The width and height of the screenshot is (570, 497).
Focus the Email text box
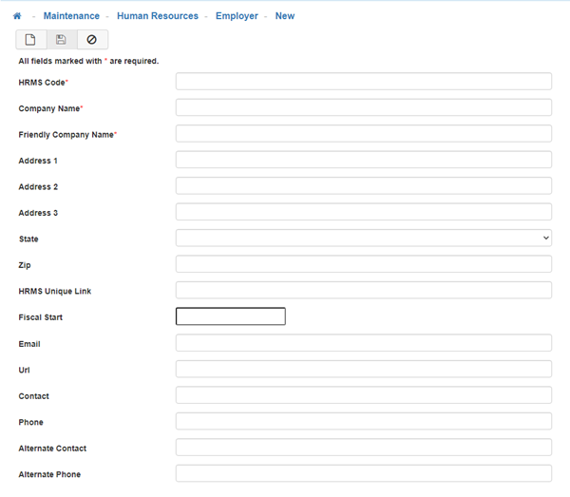[x=363, y=342]
